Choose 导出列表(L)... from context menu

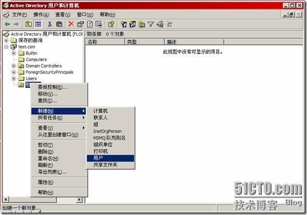[x=59, y=172]
